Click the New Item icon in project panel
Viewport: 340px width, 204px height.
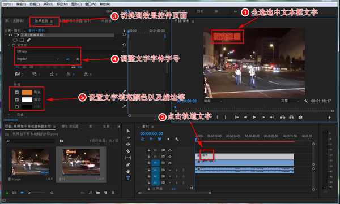(x=105, y=193)
